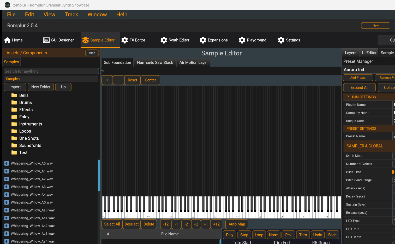395x244 pixels.
Task: Click the Settings gear icon
Action: (281, 40)
